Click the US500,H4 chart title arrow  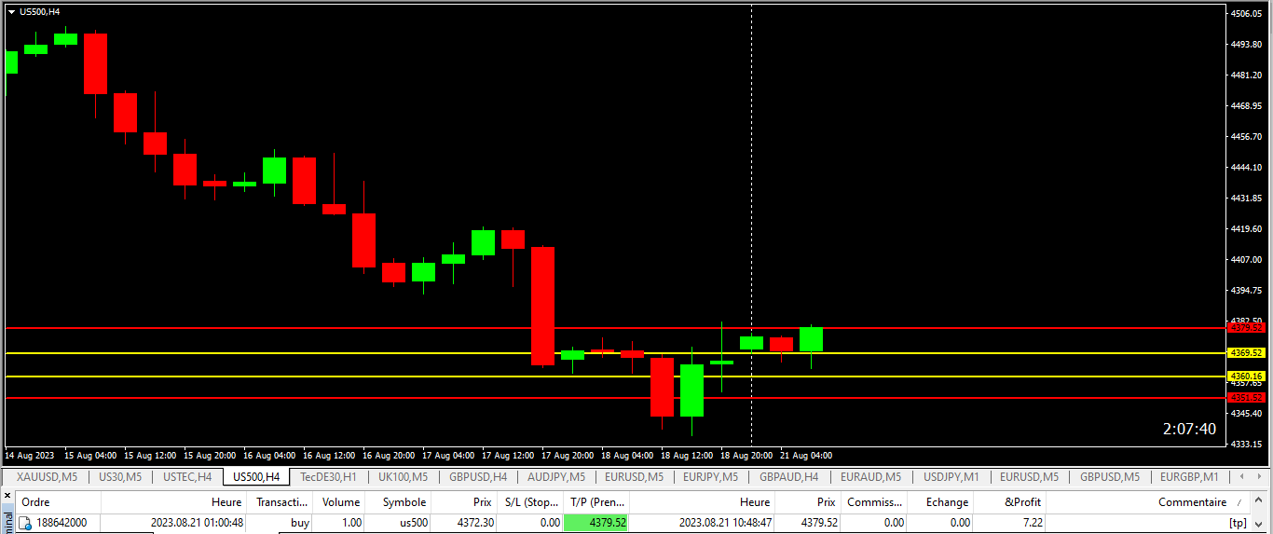coord(10,12)
